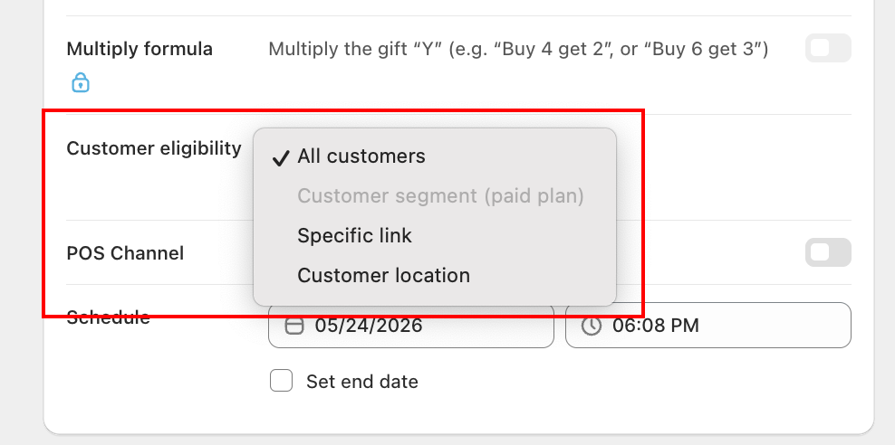Click the checkmark beside All customers
This screenshot has width=895, height=445.
point(280,157)
